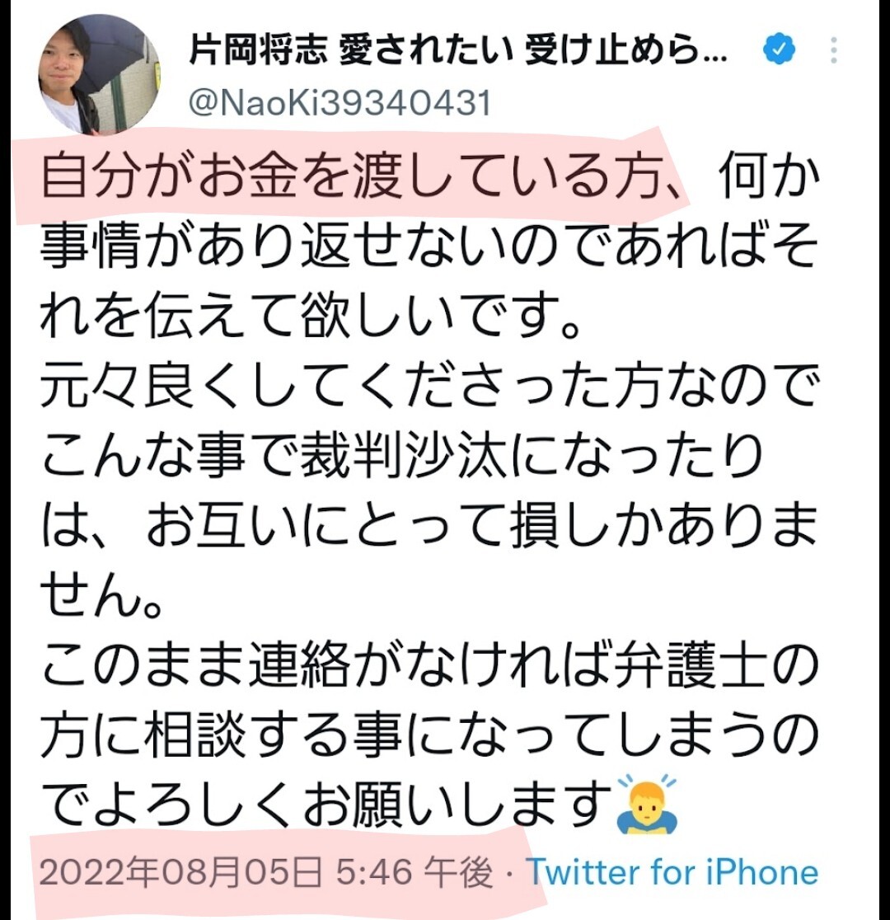Click the line 元々良くしてくださった方なので

point(429,386)
